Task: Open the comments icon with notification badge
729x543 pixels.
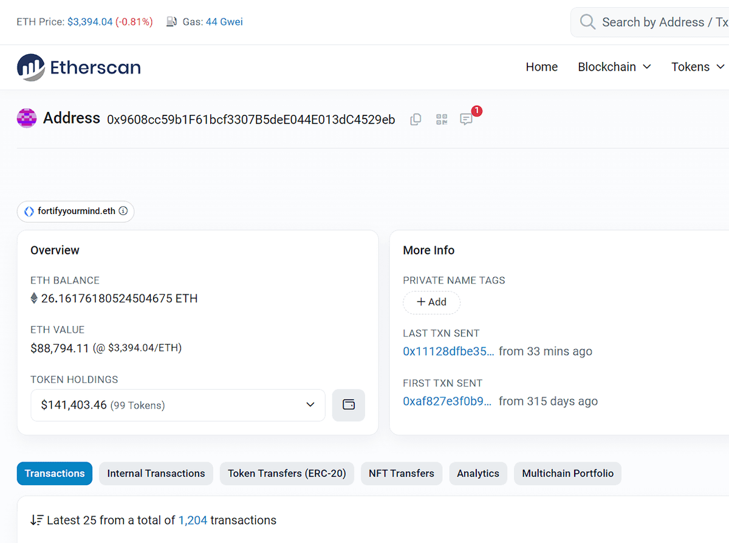Action: pyautogui.click(x=467, y=119)
